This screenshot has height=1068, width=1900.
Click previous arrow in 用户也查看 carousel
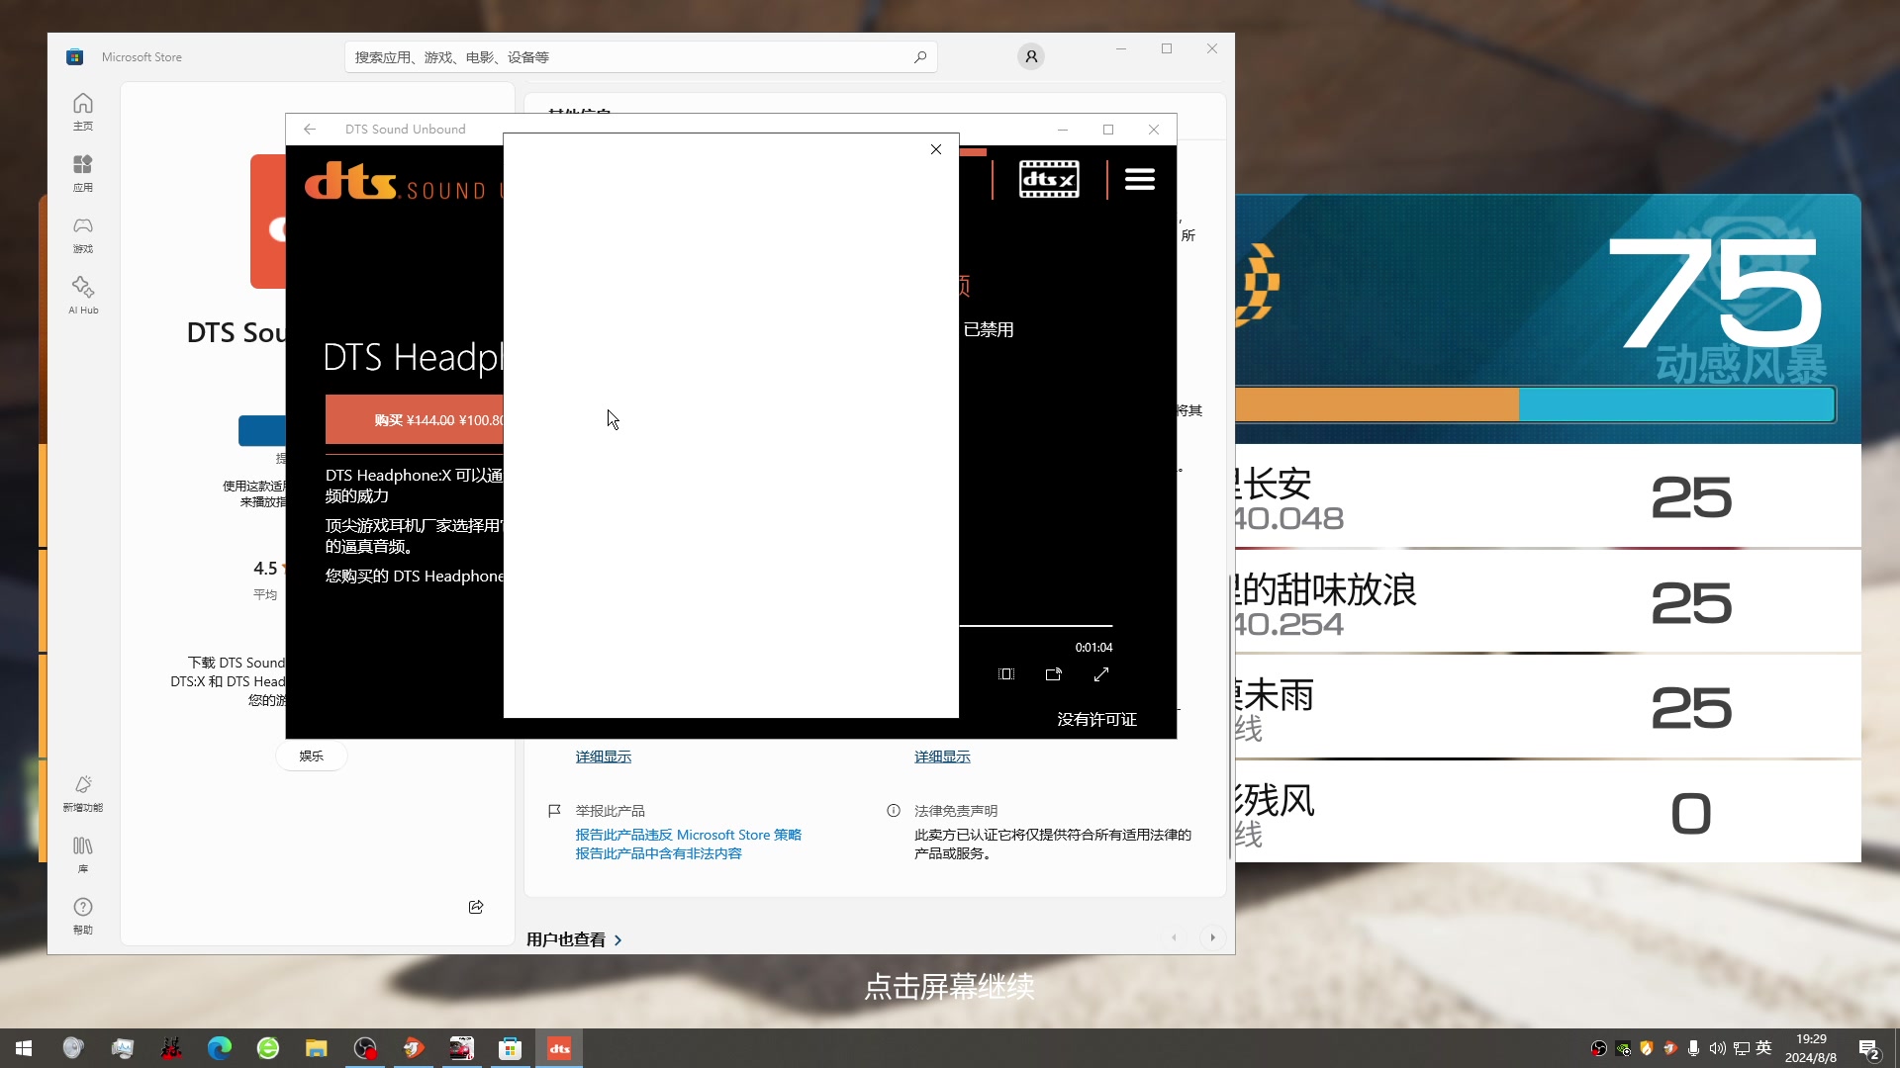pyautogui.click(x=1175, y=937)
